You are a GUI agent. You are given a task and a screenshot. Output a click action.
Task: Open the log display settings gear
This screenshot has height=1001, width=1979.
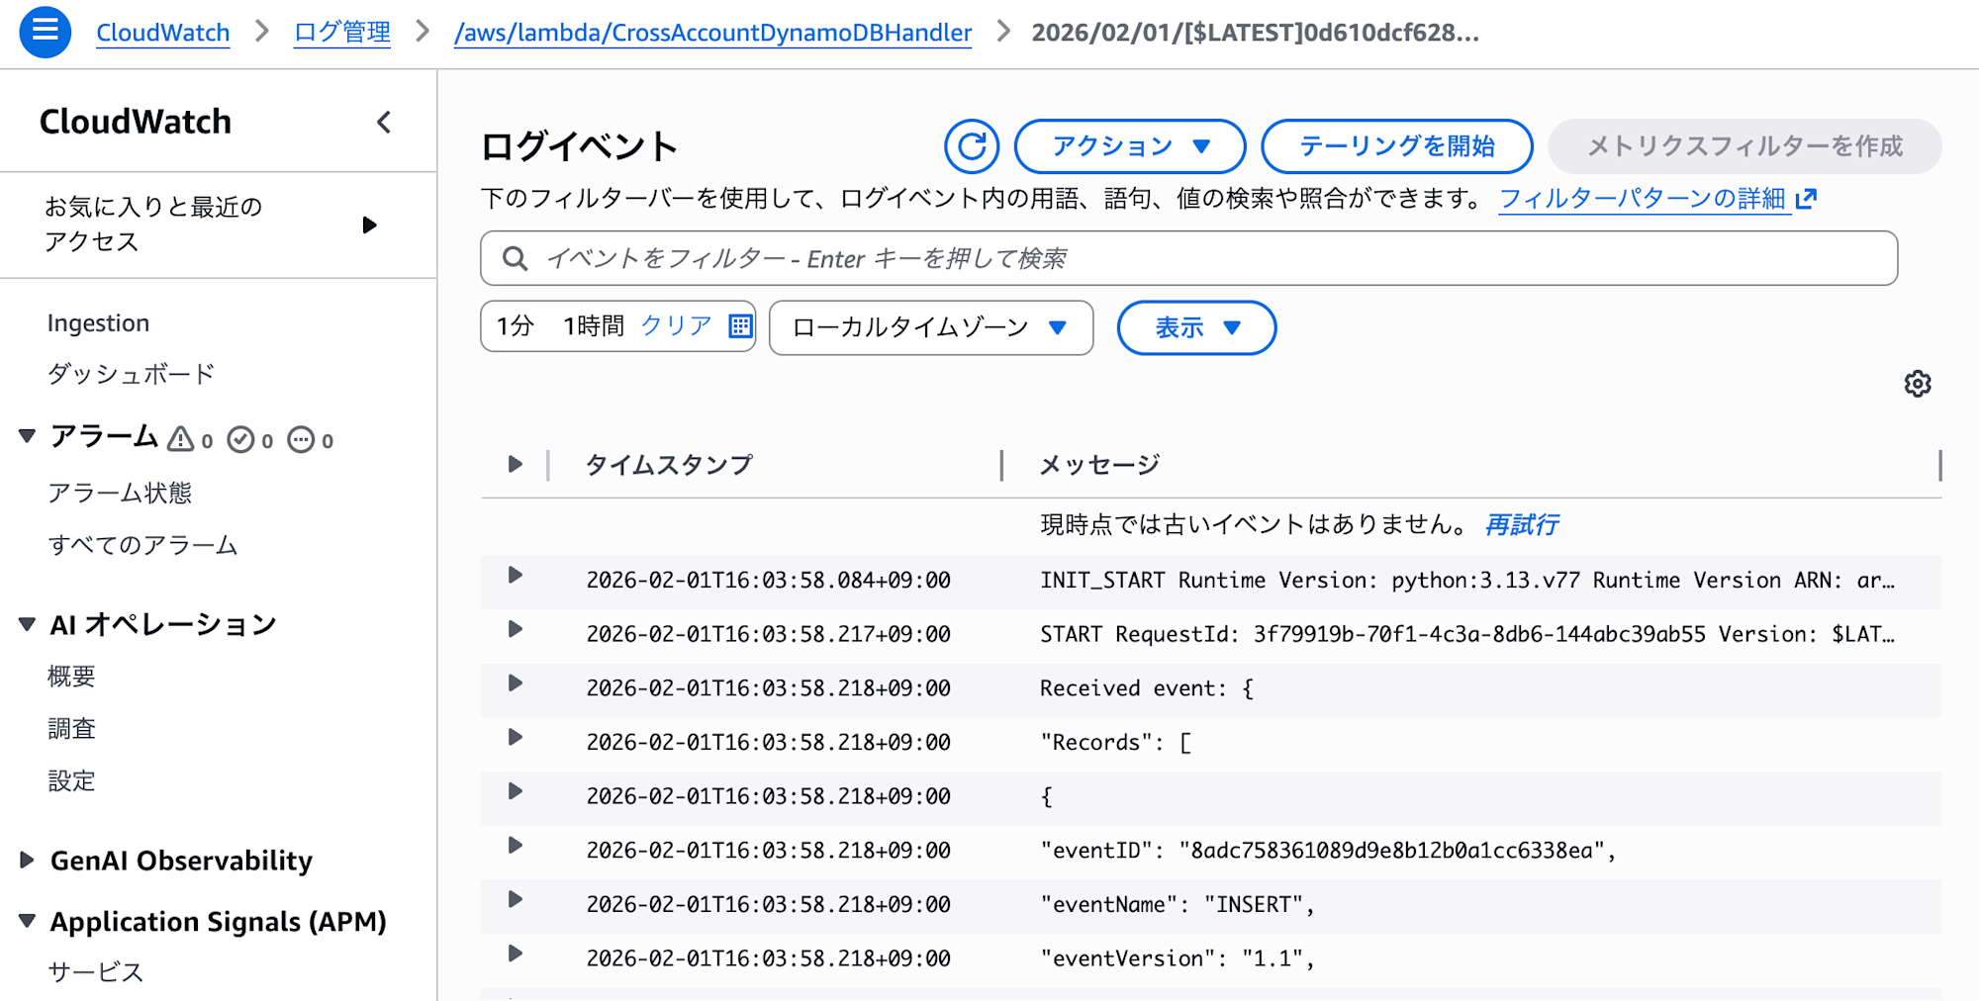click(1918, 383)
